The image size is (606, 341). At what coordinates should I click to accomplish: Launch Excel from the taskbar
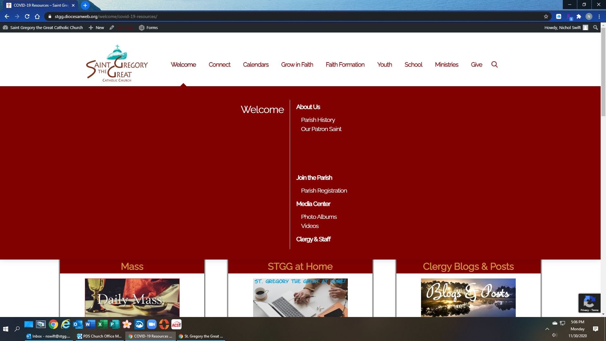coord(102,324)
